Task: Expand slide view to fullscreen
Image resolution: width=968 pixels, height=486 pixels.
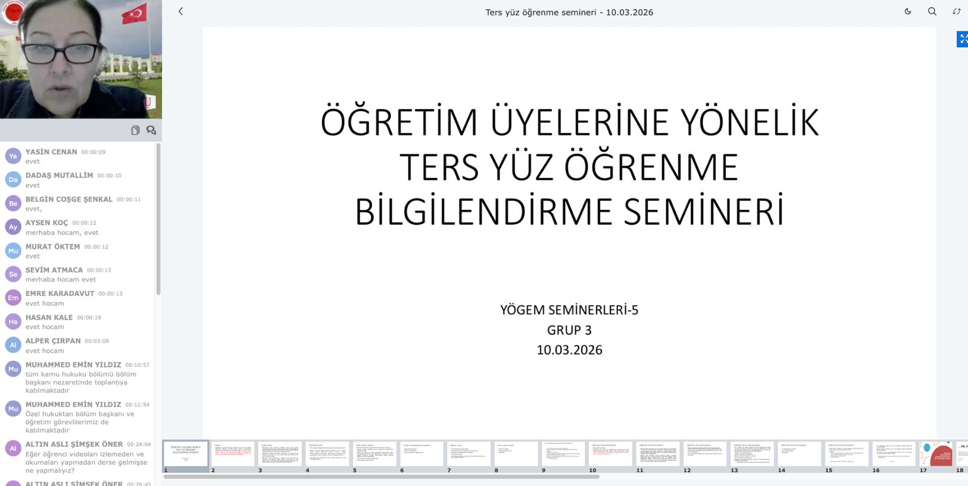Action: (x=963, y=39)
